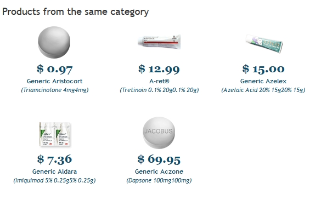Select the $ 15.00 price
Viewport: 321px width, 206px height.
pos(263,69)
